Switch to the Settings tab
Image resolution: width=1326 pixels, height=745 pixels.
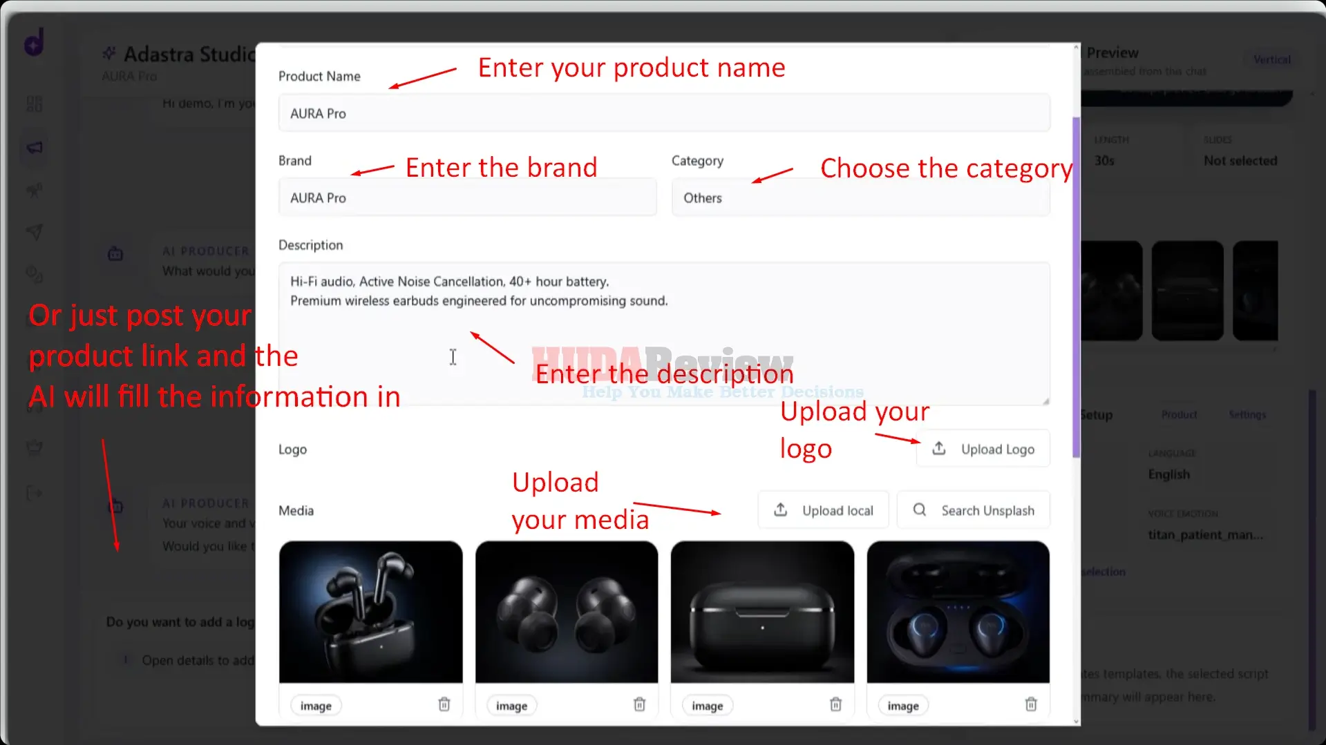coord(1247,415)
